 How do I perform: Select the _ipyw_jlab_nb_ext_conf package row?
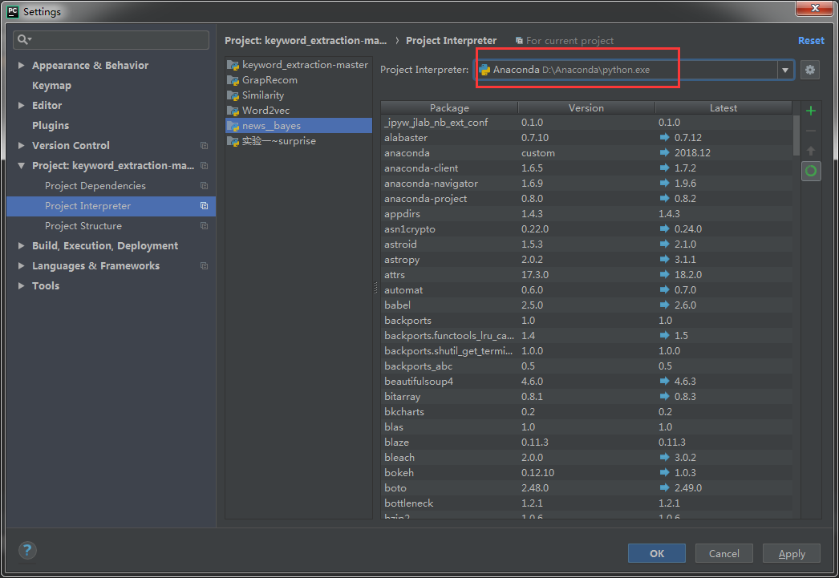(587, 123)
